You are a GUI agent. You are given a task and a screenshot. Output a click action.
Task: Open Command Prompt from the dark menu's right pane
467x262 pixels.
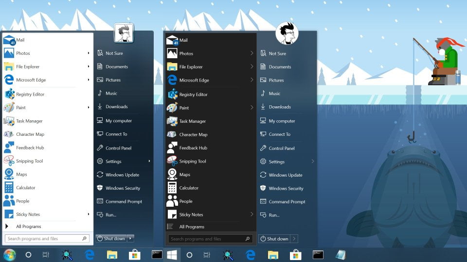287,202
